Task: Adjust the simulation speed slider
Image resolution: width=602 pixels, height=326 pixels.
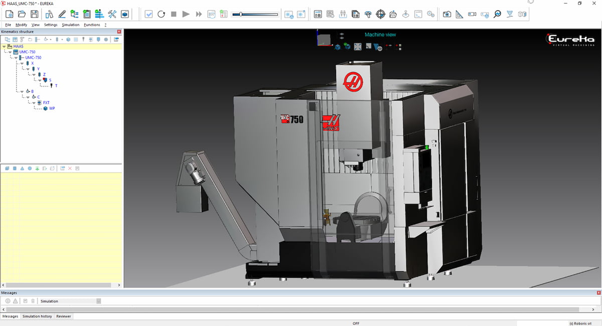Action: [241, 15]
